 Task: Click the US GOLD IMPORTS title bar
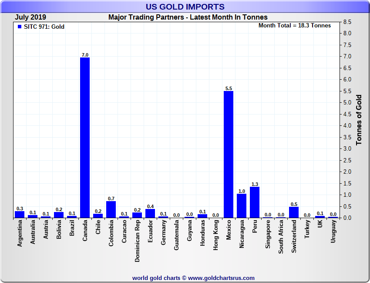[185, 7]
